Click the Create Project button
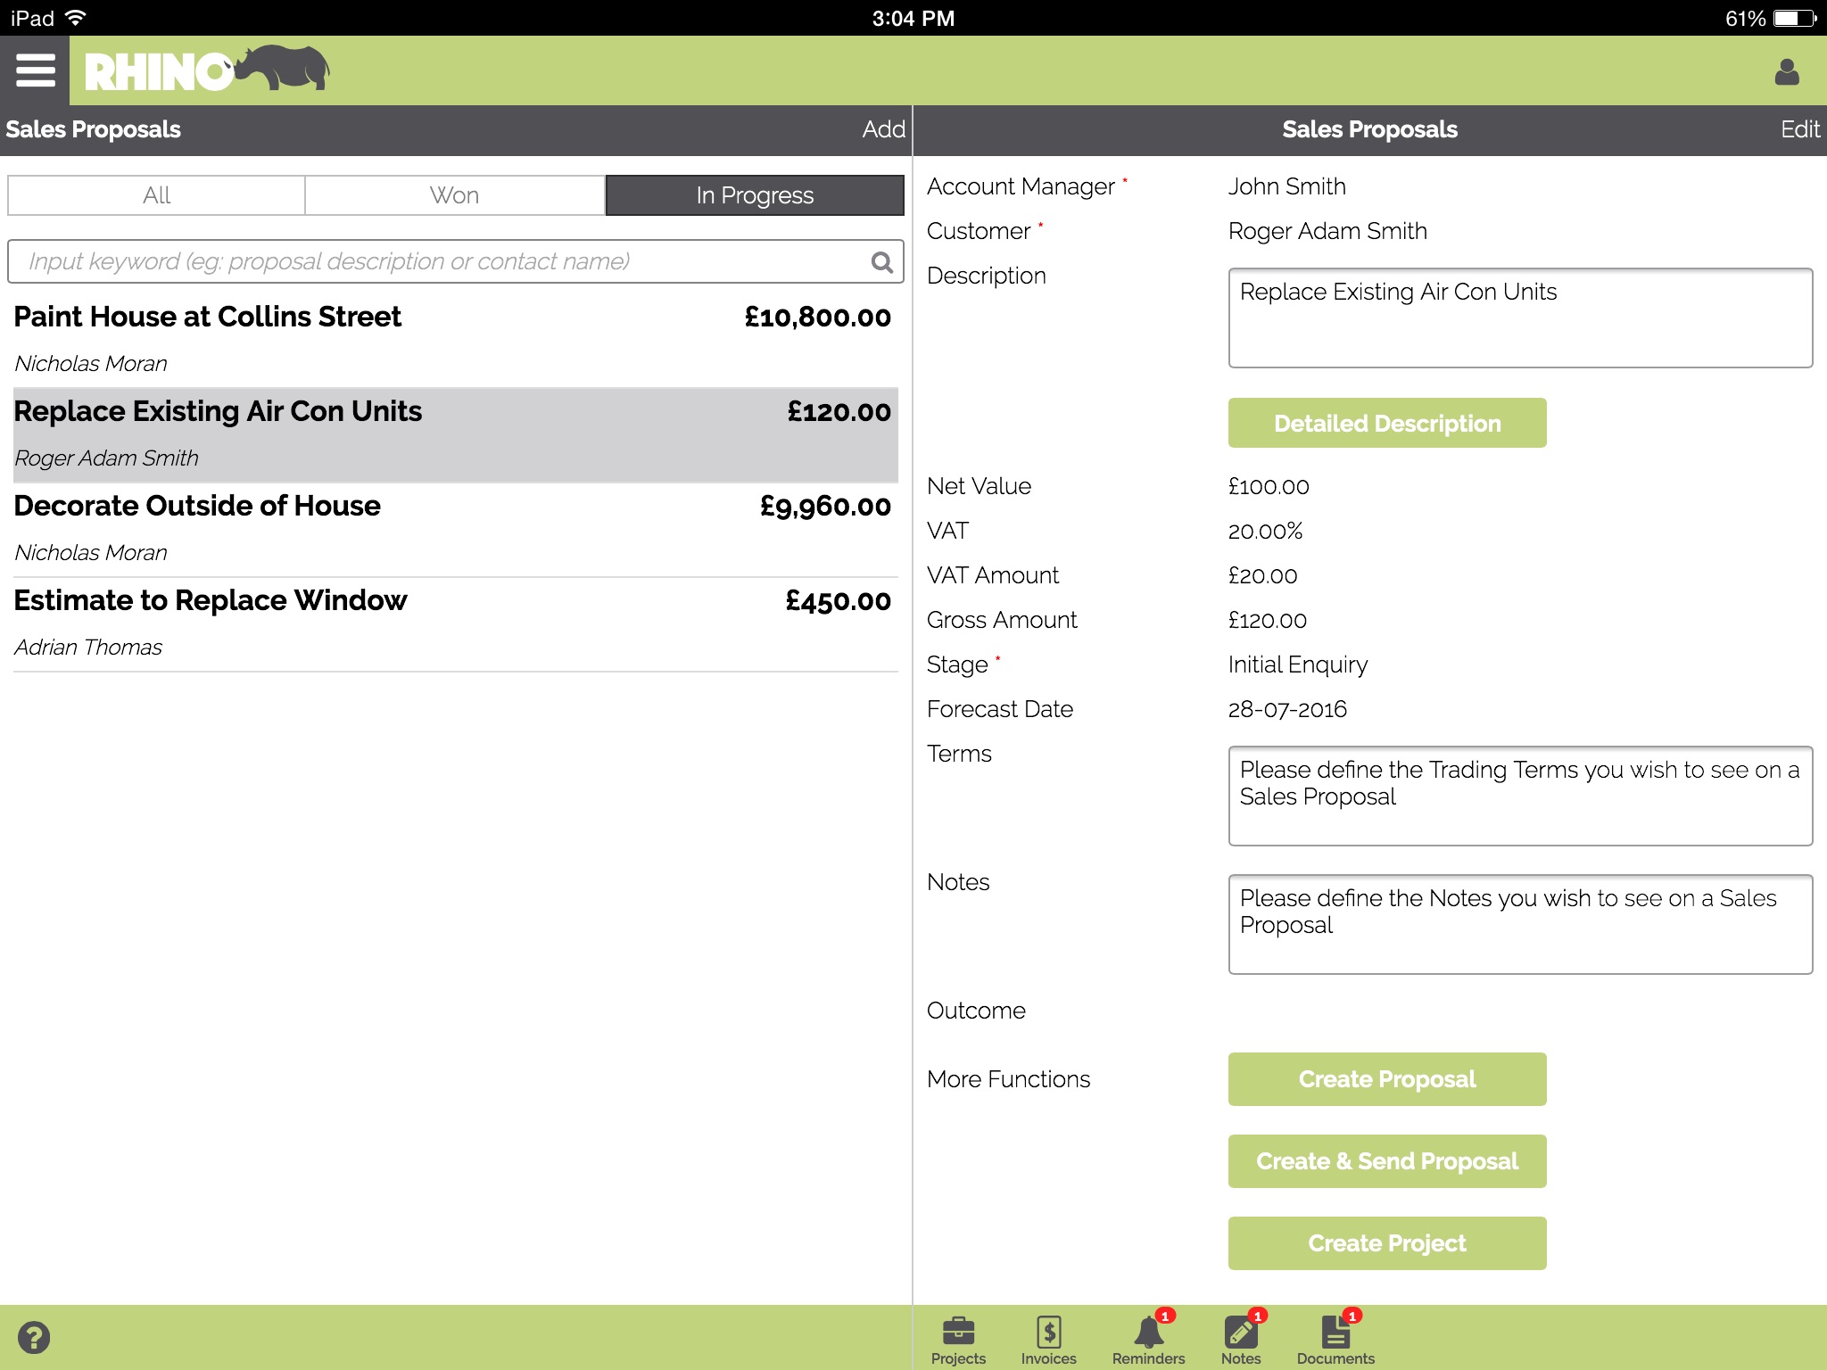 [1387, 1243]
